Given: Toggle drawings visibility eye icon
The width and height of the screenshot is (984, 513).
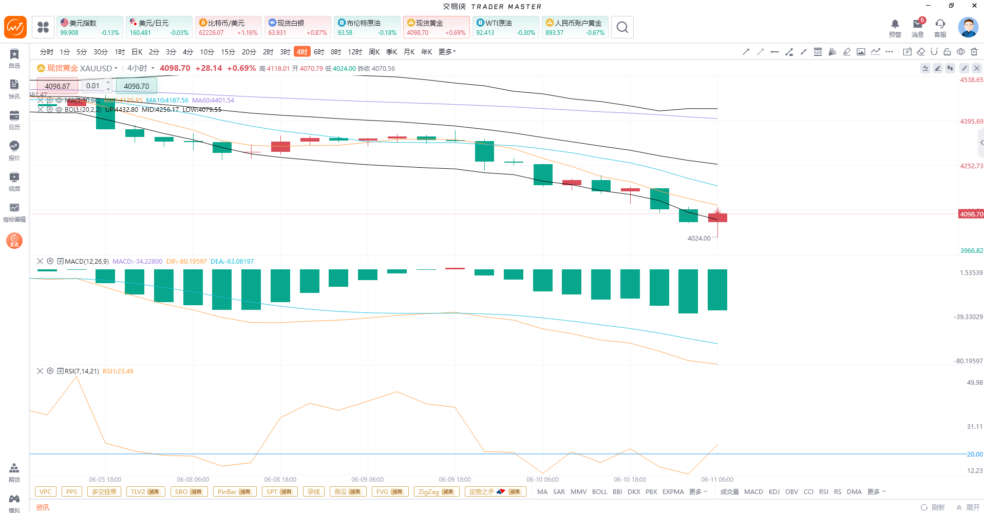Looking at the screenshot, I should pos(961,52).
